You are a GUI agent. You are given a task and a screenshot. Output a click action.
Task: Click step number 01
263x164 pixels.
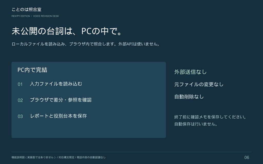coord(20,84)
